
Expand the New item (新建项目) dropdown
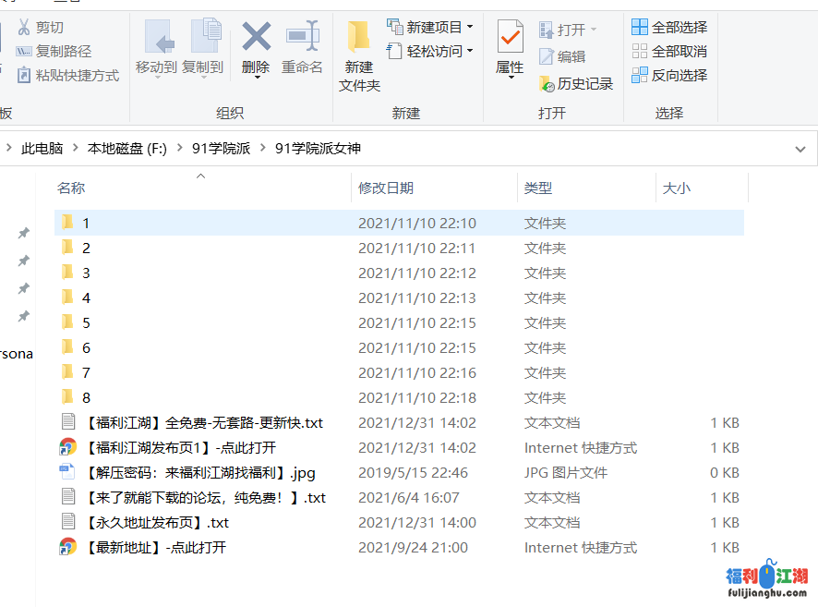pos(470,28)
